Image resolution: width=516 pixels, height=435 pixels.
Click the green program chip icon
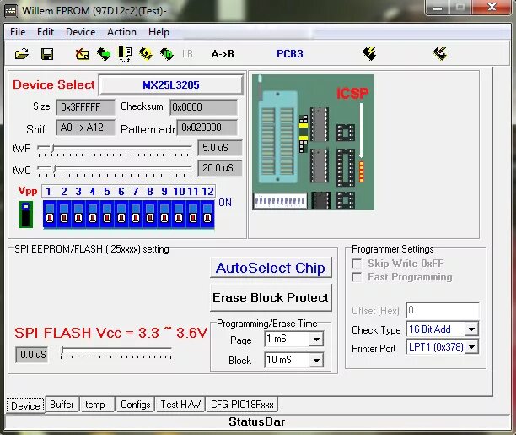(x=104, y=54)
